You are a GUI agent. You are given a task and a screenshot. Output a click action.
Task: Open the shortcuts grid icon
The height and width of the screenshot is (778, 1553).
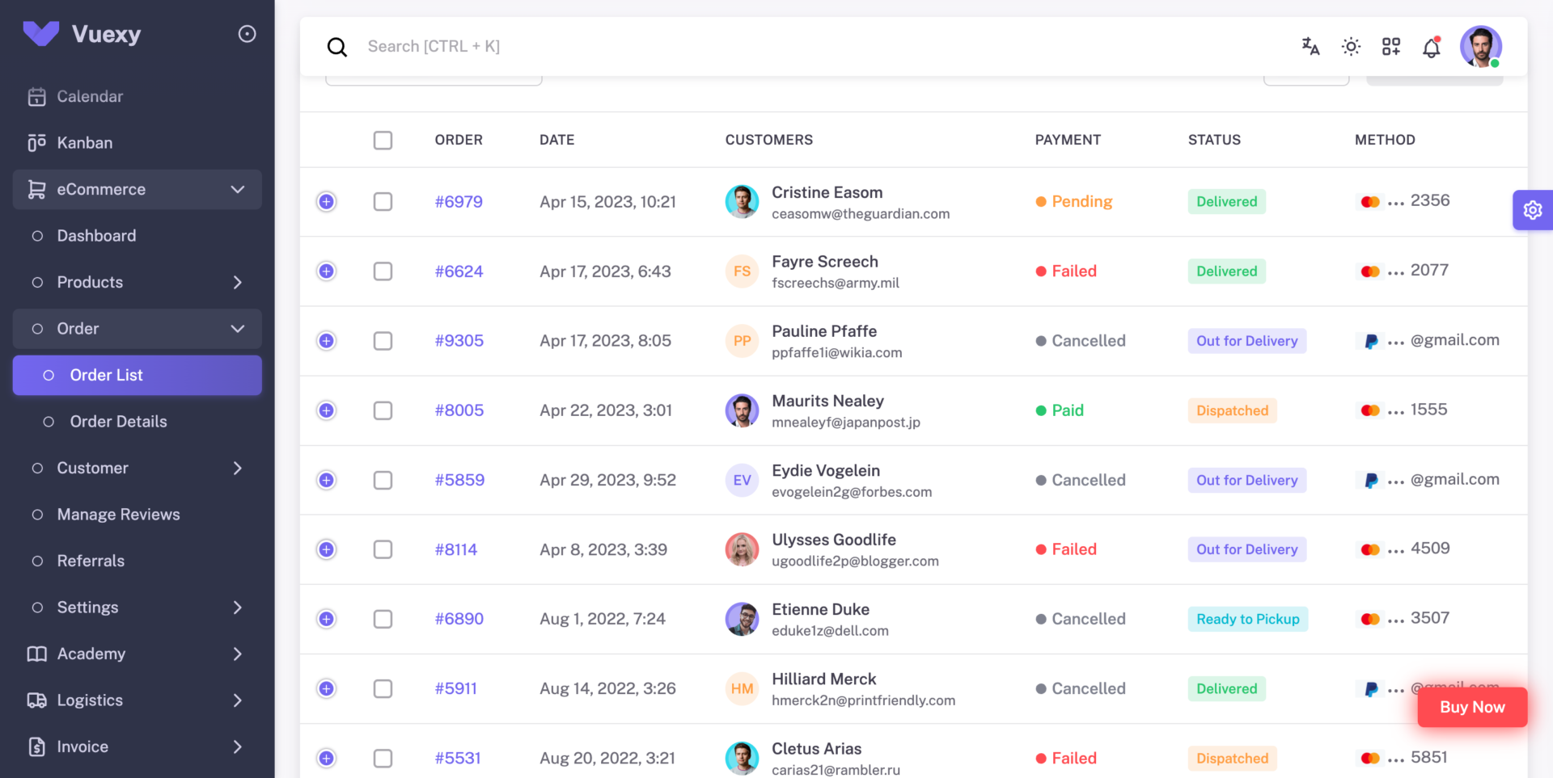tap(1391, 47)
